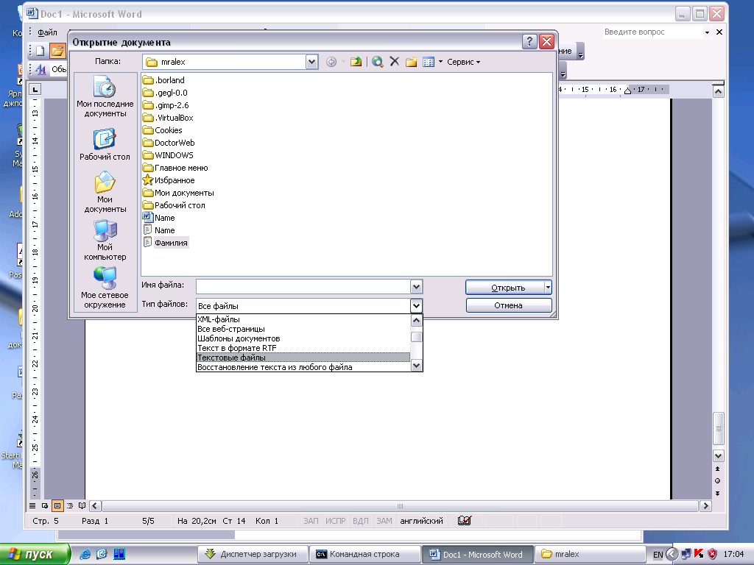Switch to Командная строка in the taskbar

364,554
